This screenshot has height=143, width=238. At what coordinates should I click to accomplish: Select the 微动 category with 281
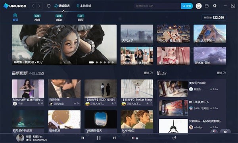[x=59, y=17]
